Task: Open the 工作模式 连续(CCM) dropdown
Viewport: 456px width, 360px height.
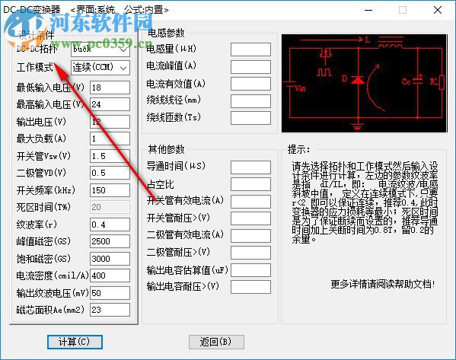Action: (100, 68)
